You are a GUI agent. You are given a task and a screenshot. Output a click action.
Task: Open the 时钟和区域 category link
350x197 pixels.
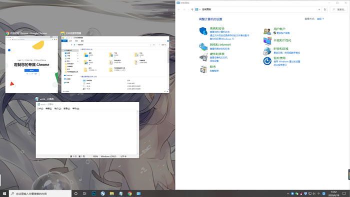coord(281,49)
